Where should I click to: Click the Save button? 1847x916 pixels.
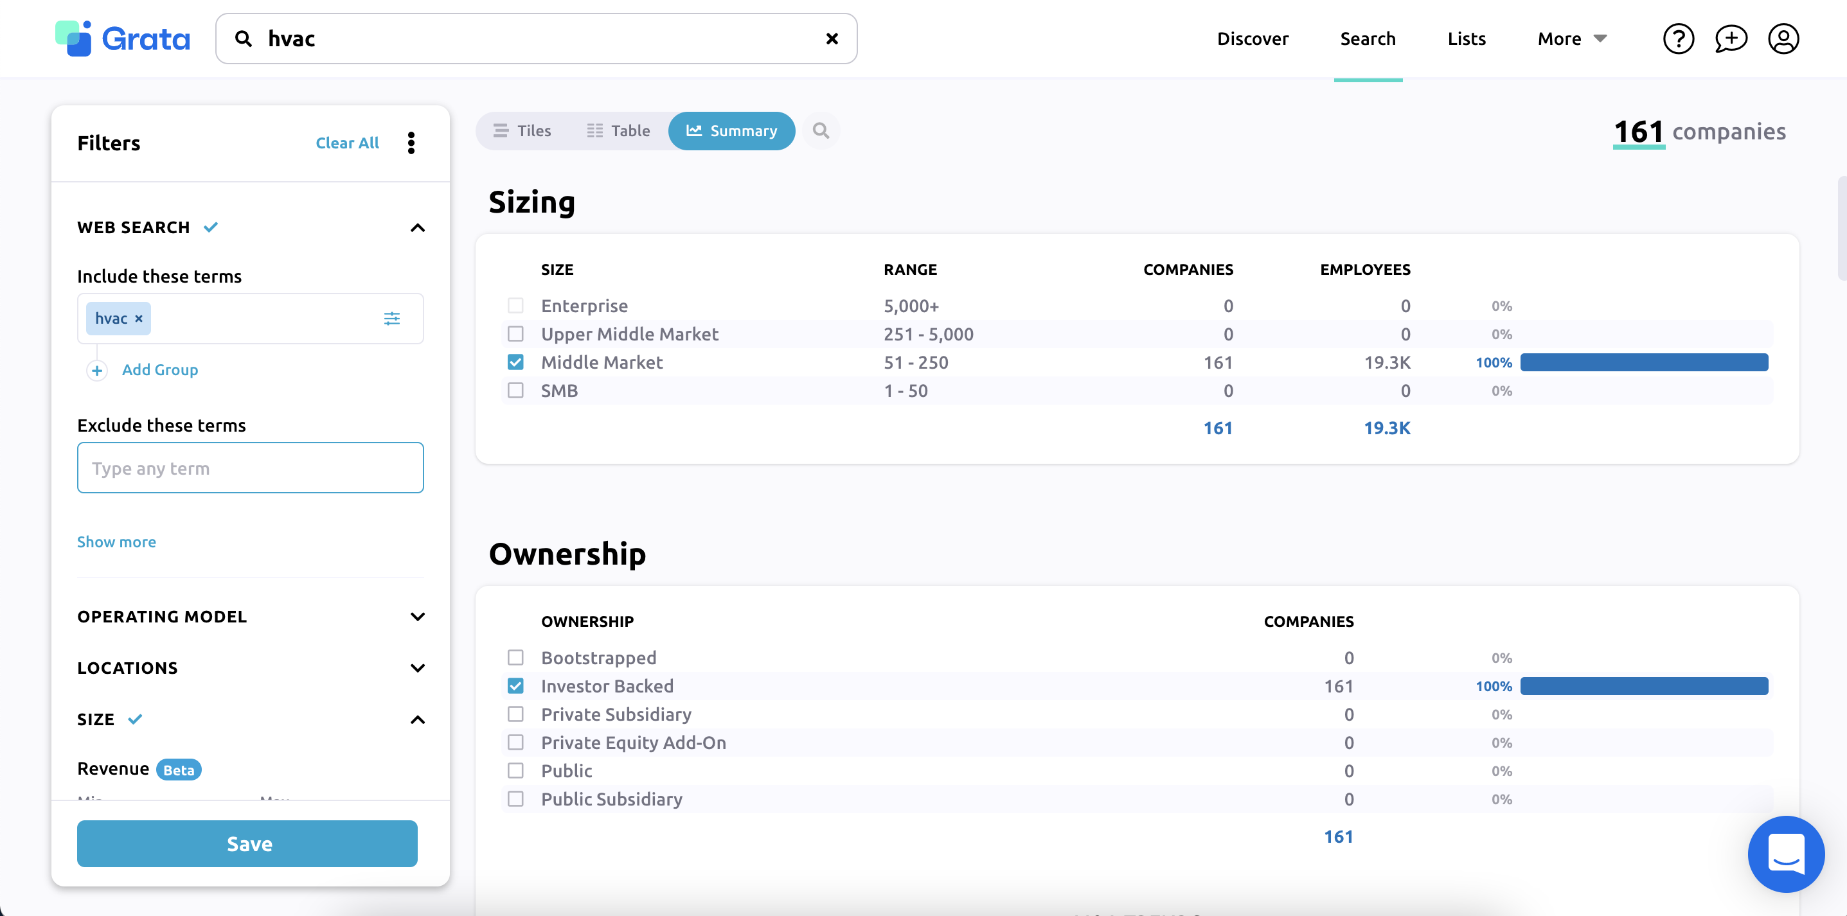(247, 843)
